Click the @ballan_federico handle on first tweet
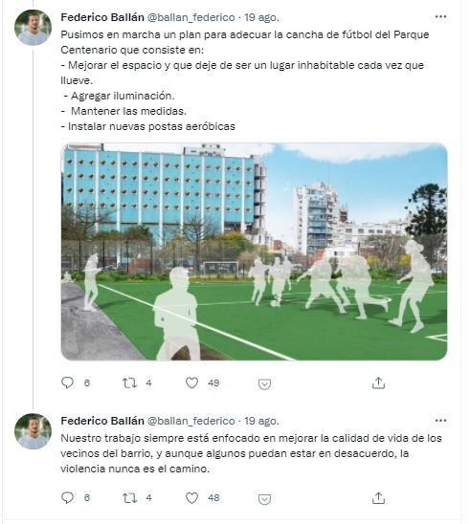 tap(191, 17)
